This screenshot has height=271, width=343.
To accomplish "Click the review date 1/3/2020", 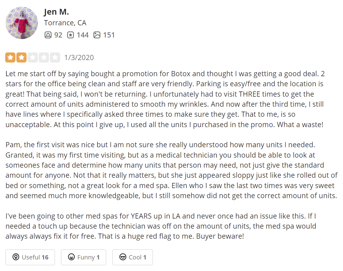I will coord(79,58).
